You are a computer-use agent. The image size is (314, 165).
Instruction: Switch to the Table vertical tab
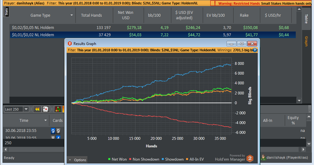click(306, 19)
